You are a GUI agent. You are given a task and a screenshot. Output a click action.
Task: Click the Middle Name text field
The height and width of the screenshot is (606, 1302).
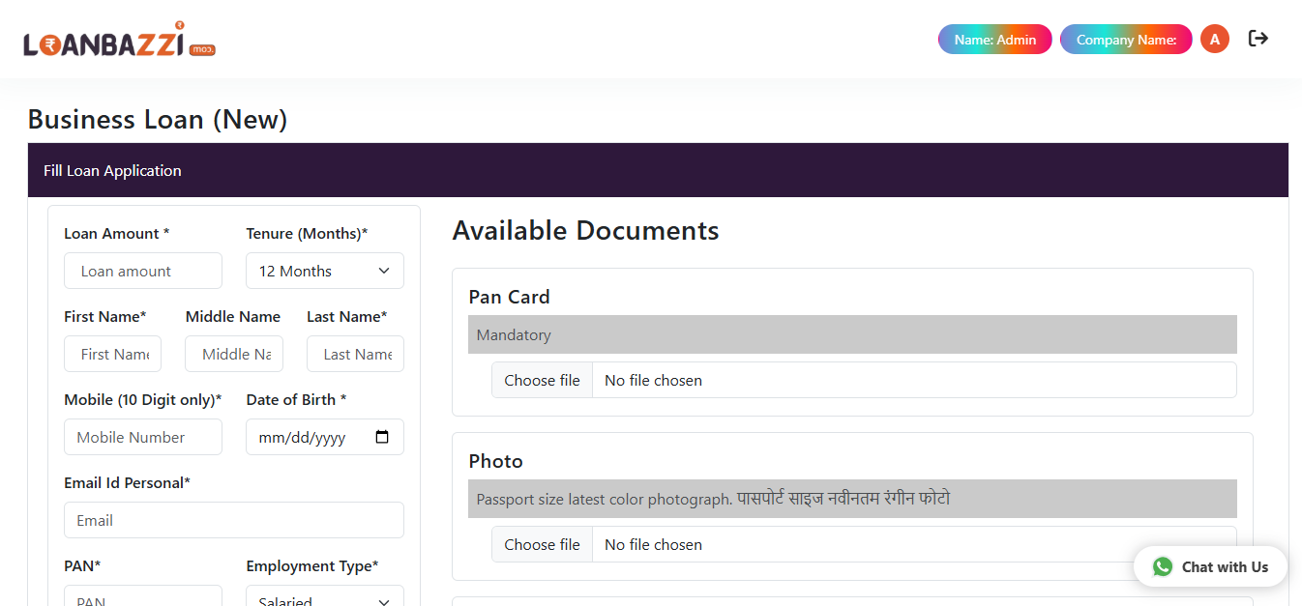(x=234, y=354)
